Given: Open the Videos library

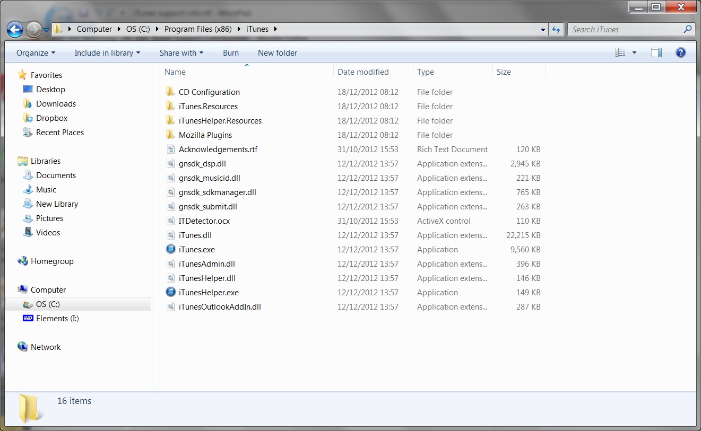Looking at the screenshot, I should point(48,233).
